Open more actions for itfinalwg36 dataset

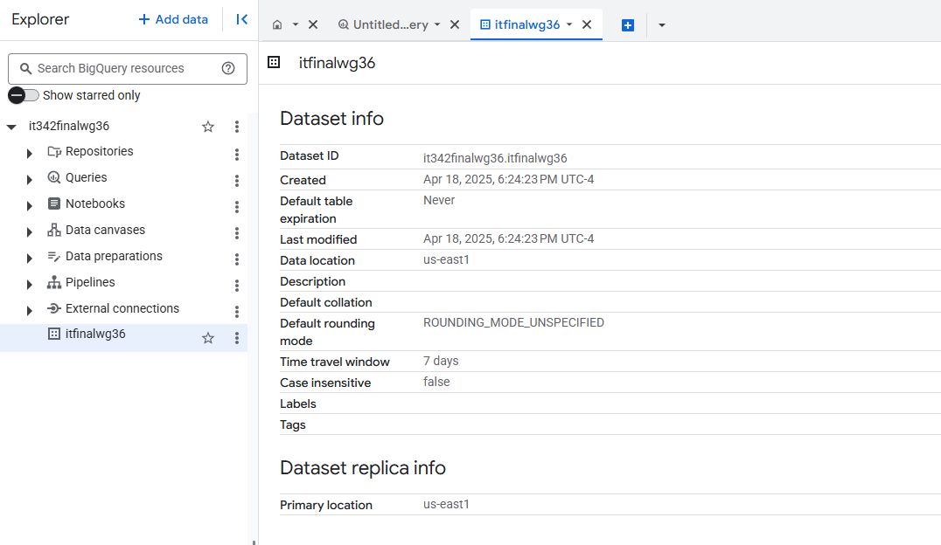click(x=236, y=338)
